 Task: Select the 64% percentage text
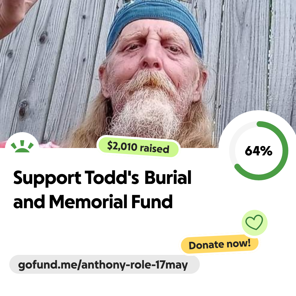(259, 151)
